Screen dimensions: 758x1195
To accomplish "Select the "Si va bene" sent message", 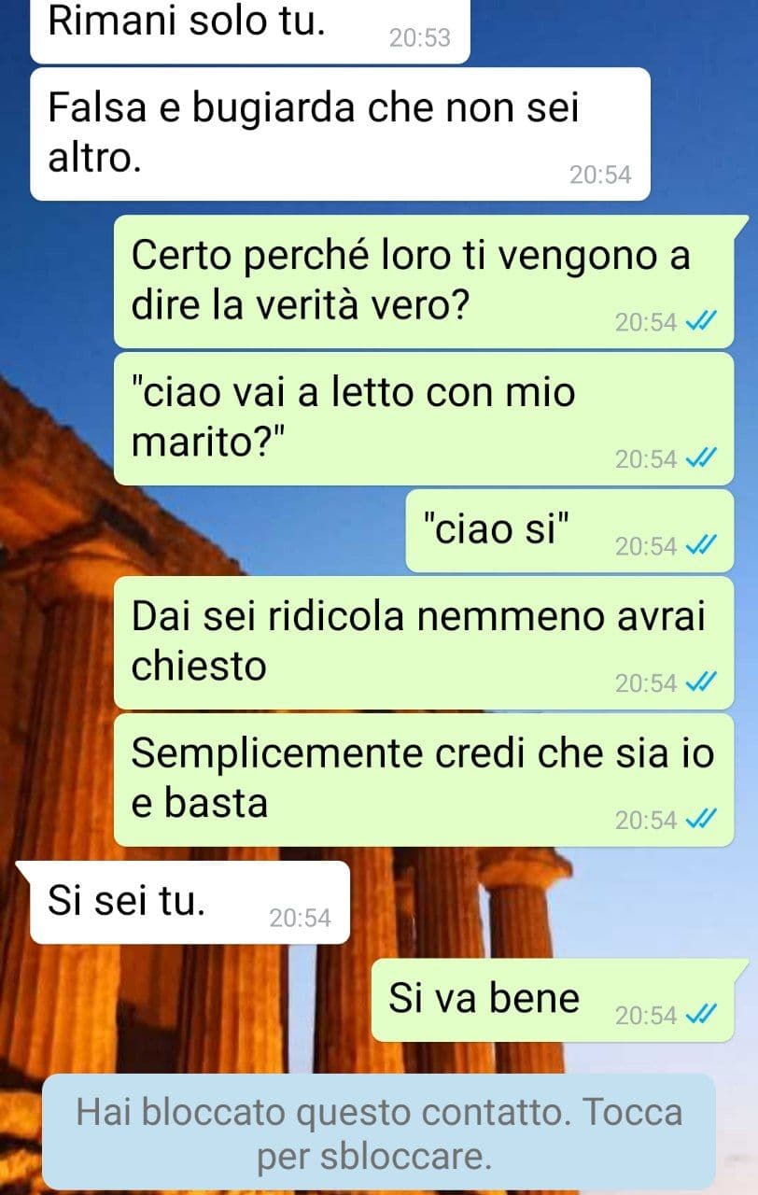I will [561, 1000].
